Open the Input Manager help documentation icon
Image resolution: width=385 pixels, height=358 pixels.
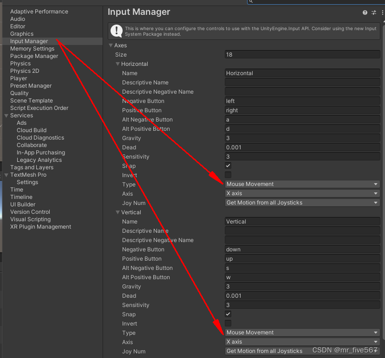pyautogui.click(x=365, y=13)
